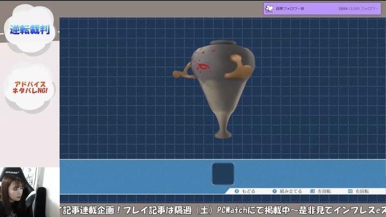This screenshot has width=386, height=217.
Task: Click the RB icon beside 右回転
Action: click(x=350, y=191)
